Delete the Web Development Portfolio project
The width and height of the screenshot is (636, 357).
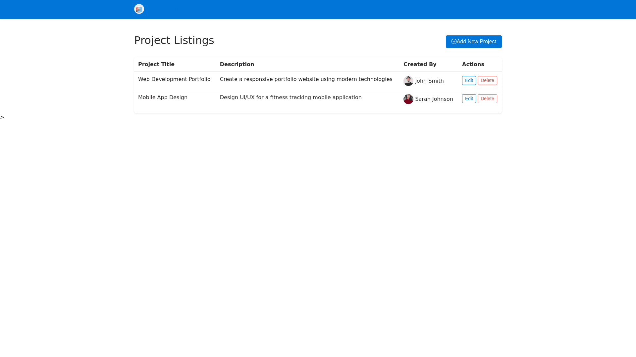click(x=487, y=81)
